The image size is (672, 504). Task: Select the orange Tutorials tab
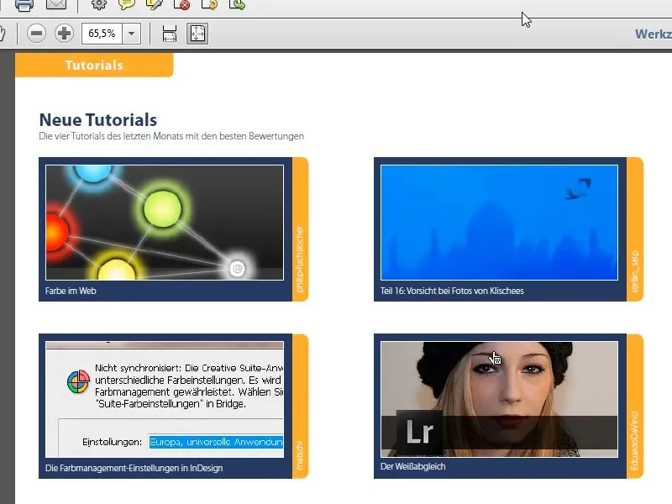point(94,66)
